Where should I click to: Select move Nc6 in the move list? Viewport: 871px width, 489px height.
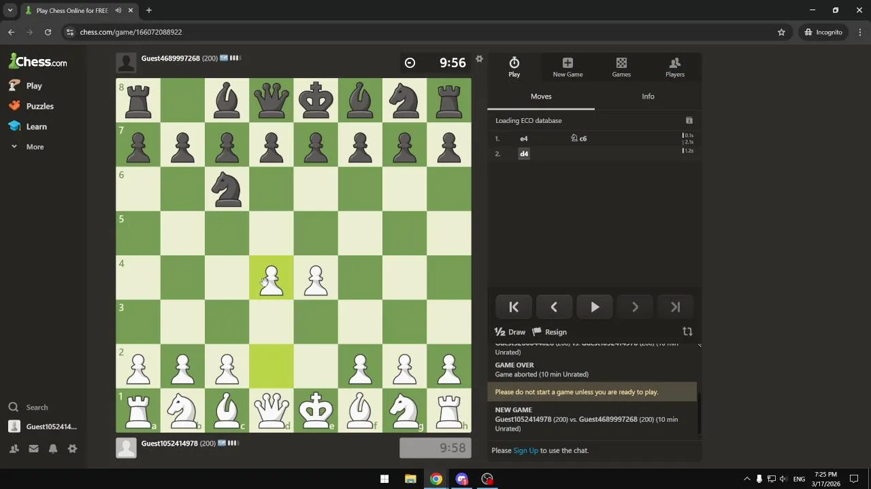(x=579, y=139)
